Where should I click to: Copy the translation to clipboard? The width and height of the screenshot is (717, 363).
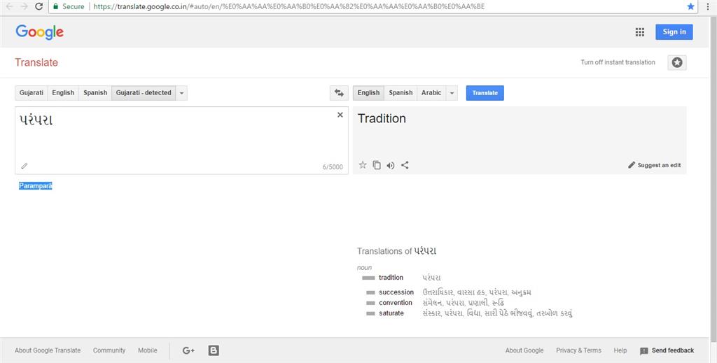(377, 165)
